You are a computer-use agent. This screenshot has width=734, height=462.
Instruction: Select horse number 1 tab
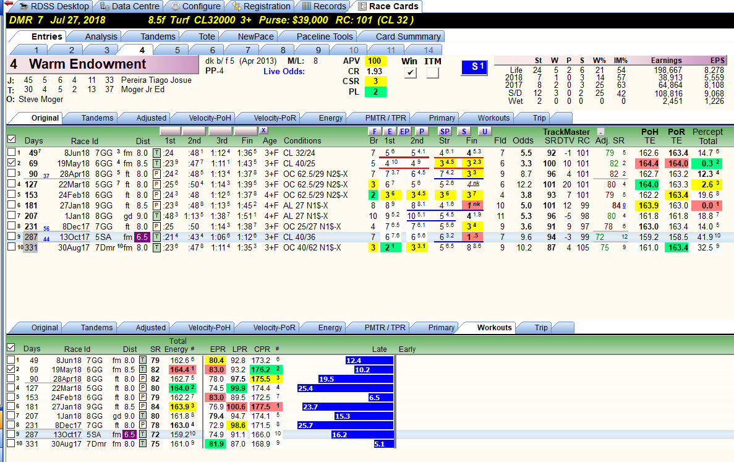click(x=36, y=50)
